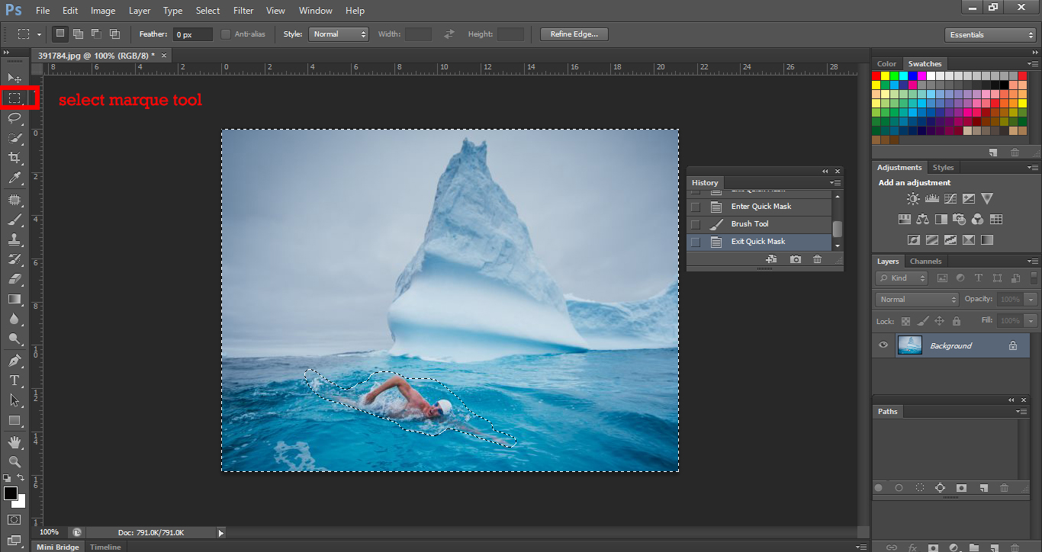Click the Refine Edge button

574,34
